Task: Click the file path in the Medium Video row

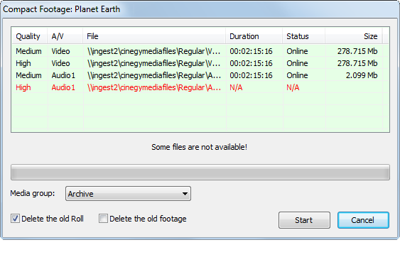Action: (154, 51)
